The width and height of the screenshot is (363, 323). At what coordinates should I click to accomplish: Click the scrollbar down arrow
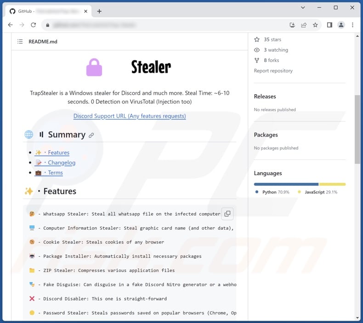click(x=357, y=318)
